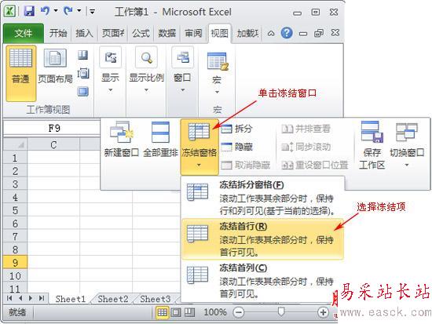This screenshot has height=324, width=432.
Task: Open the Formulas (公式) ribbon tab
Action: pyautogui.click(x=141, y=33)
